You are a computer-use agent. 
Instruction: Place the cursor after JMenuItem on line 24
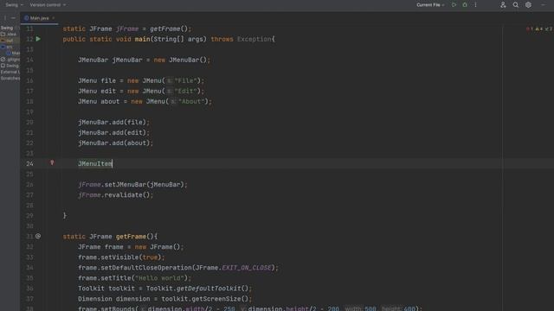pos(113,163)
